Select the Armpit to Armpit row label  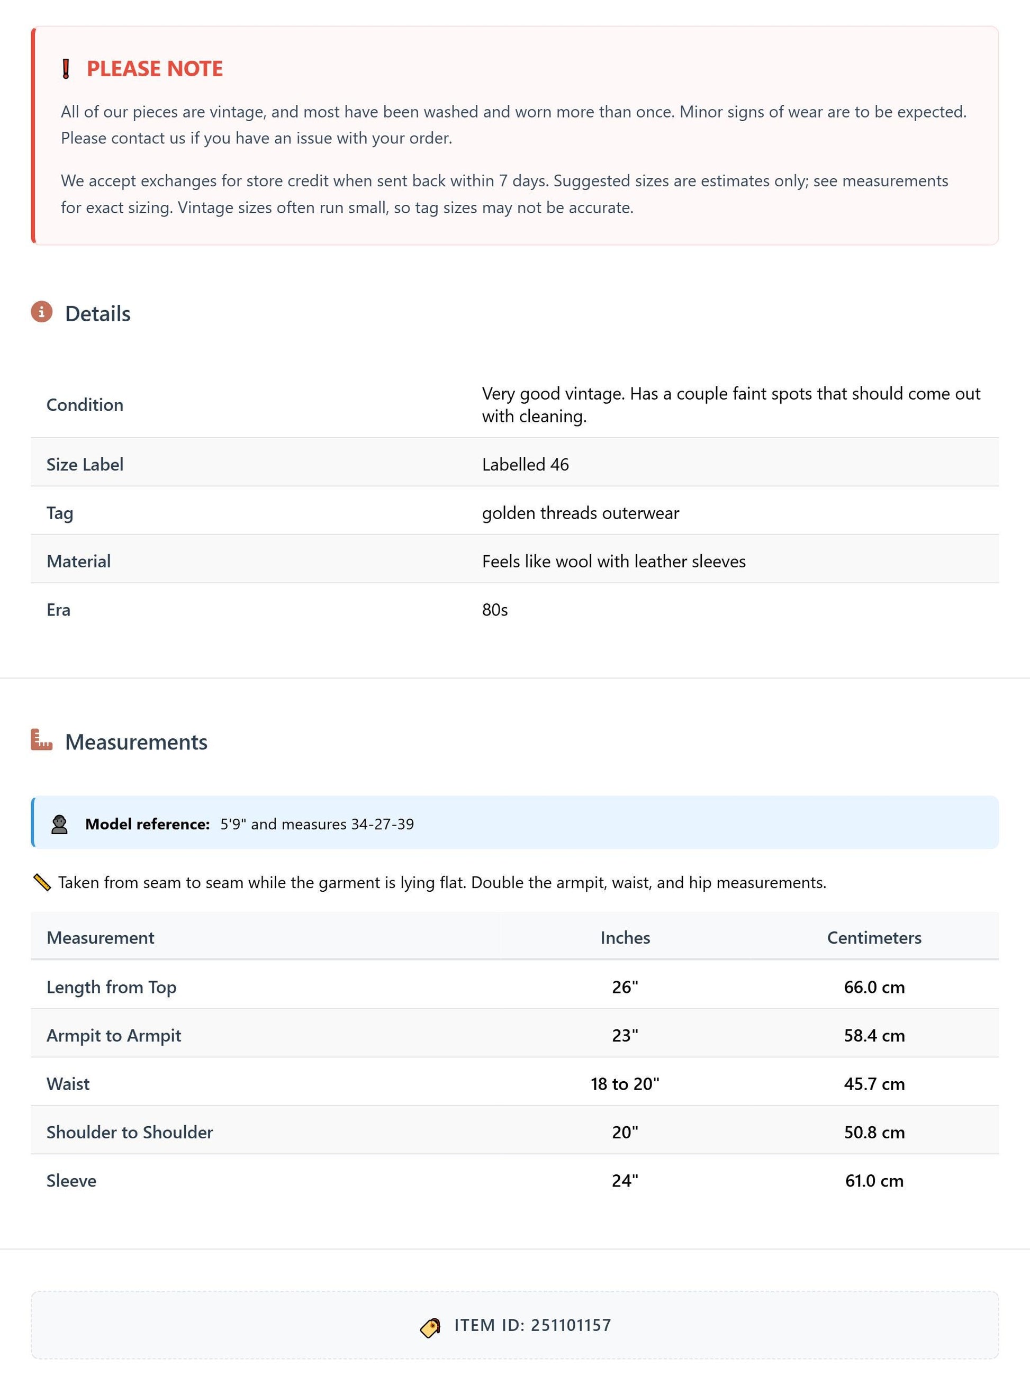[x=114, y=1035]
